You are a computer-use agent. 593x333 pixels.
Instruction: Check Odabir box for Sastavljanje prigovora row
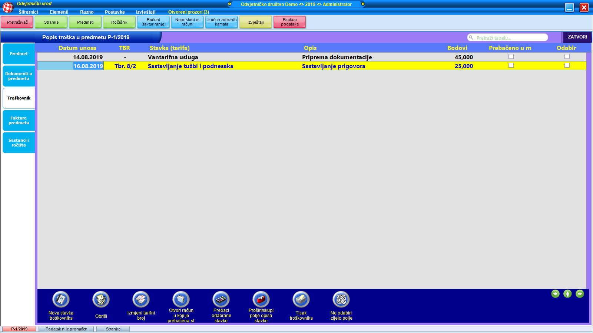567,65
